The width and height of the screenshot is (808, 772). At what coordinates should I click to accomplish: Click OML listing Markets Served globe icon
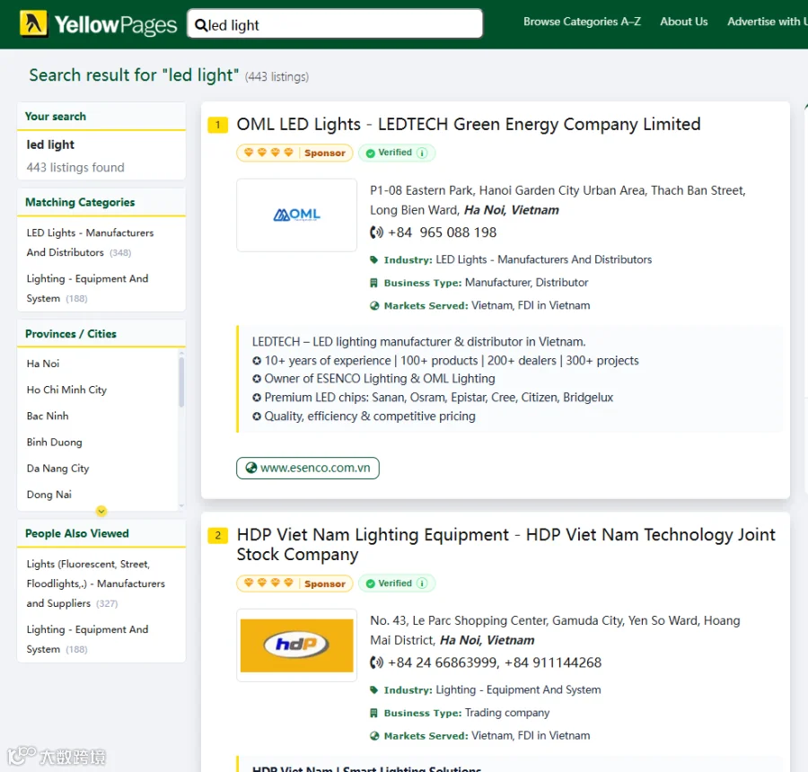[374, 305]
